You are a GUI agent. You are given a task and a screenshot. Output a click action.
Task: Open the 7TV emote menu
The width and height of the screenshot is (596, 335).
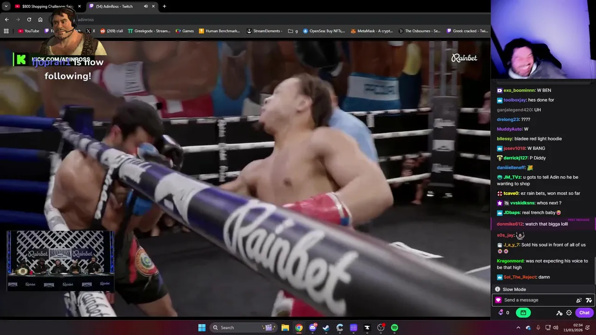[589, 300]
